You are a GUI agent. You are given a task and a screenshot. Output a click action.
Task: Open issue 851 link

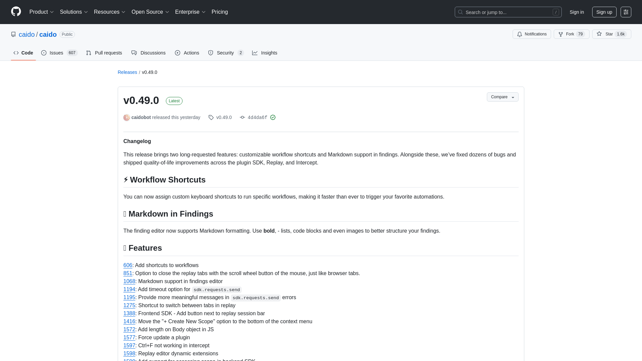tap(128, 273)
